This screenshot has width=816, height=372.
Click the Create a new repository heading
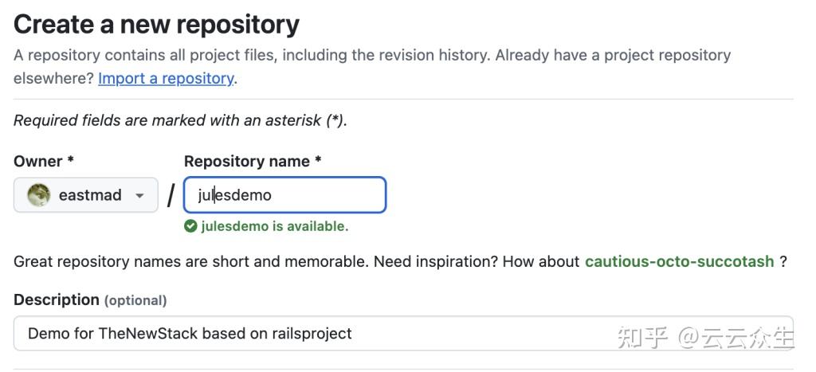click(x=156, y=25)
